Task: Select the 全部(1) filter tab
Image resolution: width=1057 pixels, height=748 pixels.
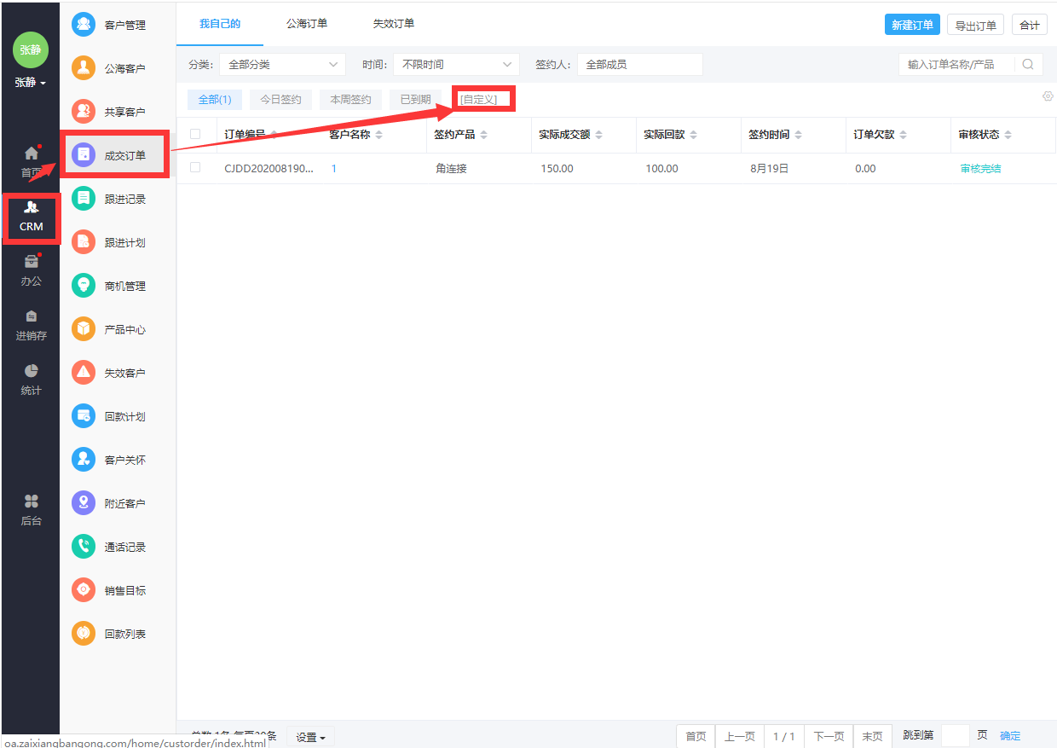Action: pyautogui.click(x=215, y=100)
